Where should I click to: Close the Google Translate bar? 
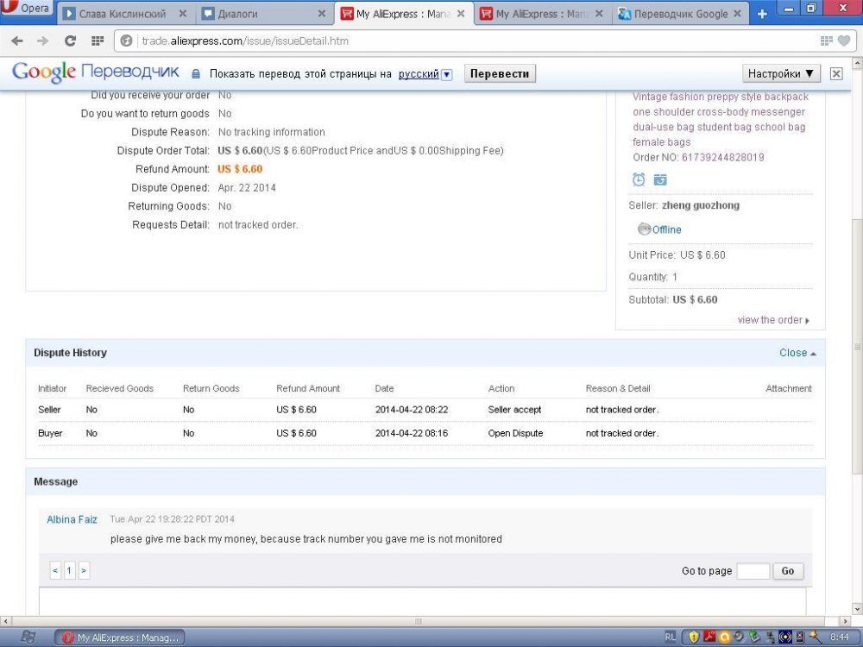(x=836, y=74)
